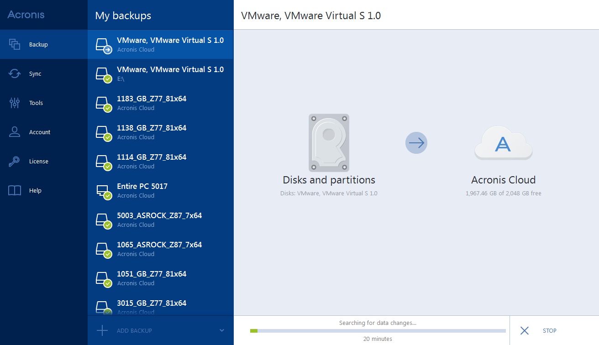
Task: Click disk icon beside 1183_GB_Z77_81x64
Action: tap(103, 104)
